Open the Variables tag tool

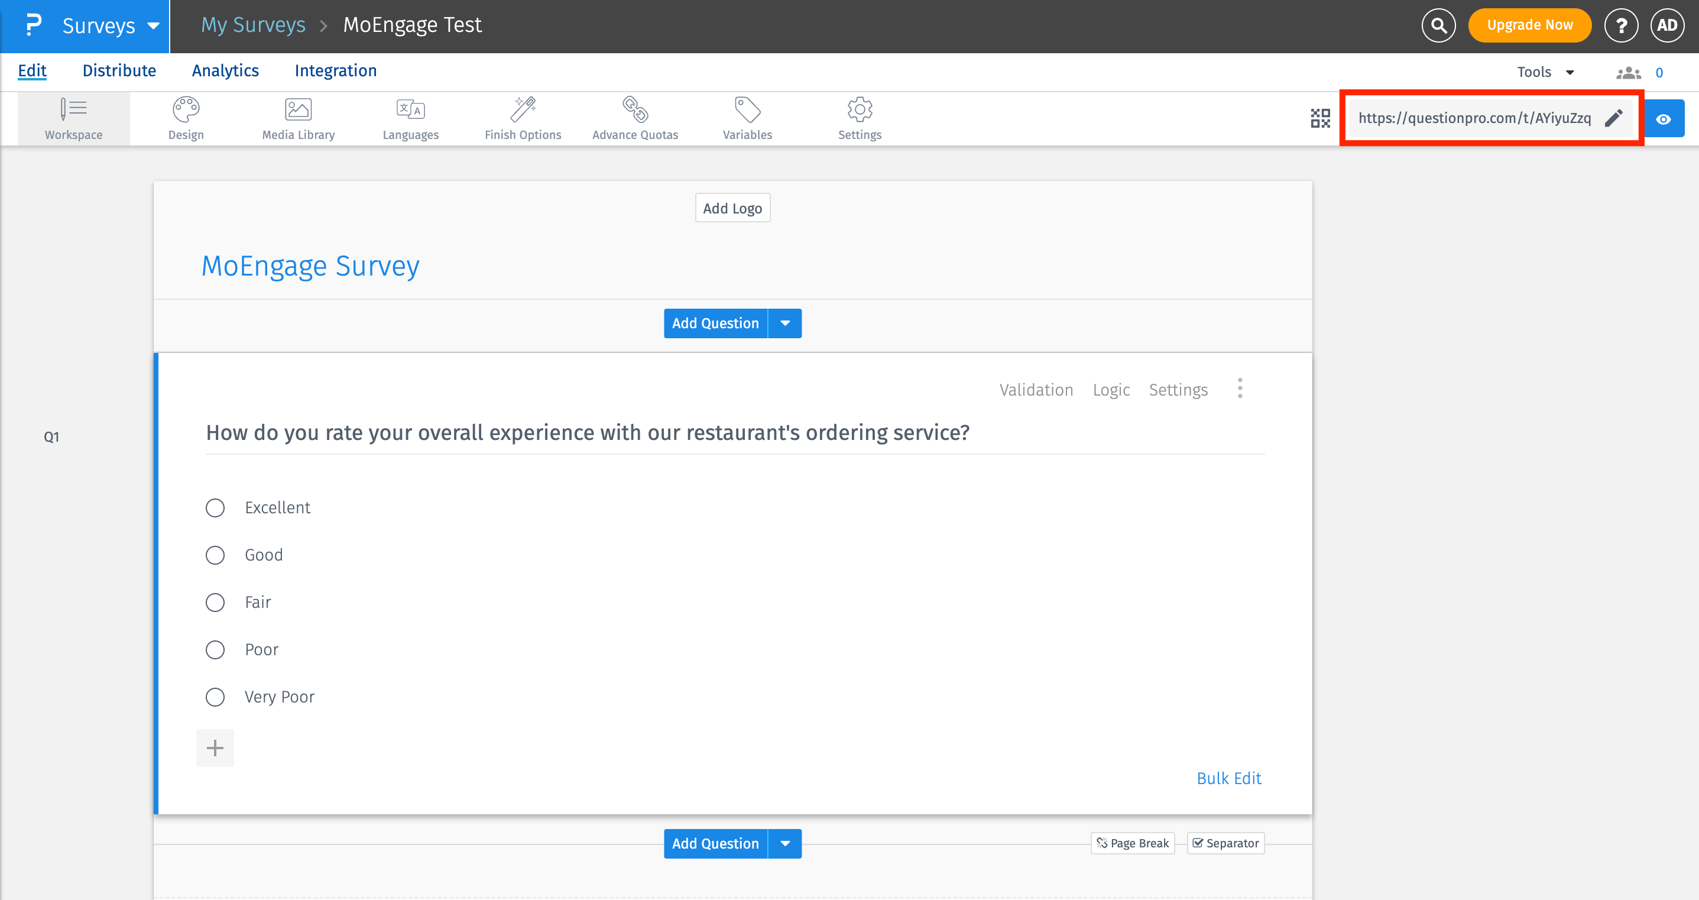coord(747,119)
